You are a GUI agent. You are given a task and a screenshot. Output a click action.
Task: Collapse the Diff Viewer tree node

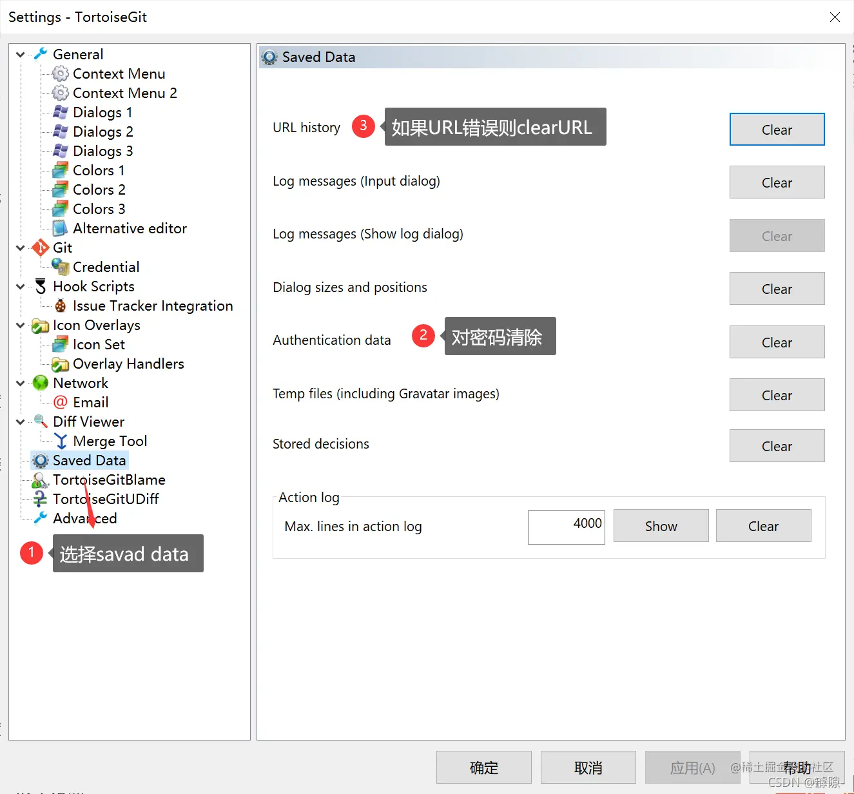coord(21,422)
